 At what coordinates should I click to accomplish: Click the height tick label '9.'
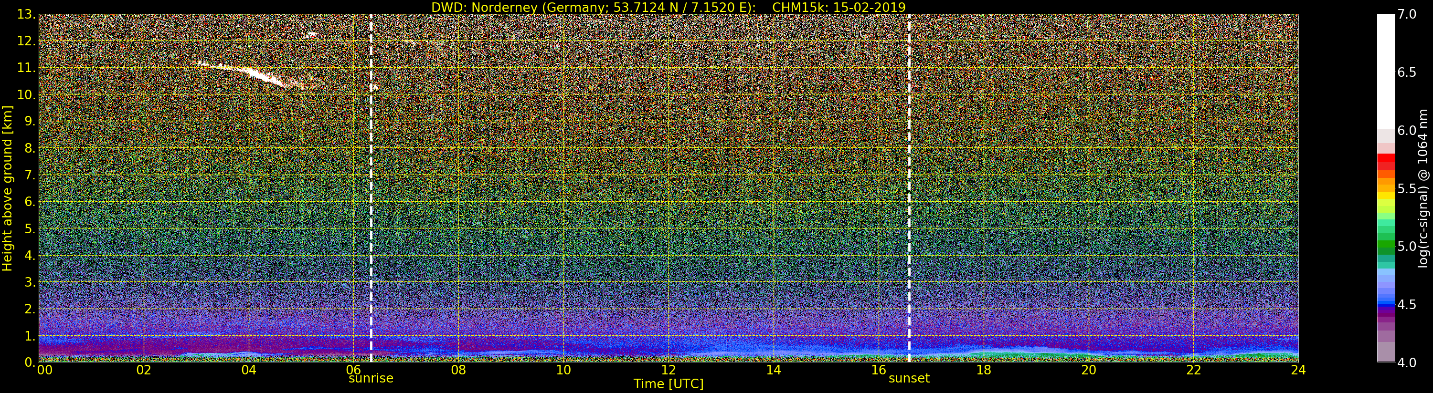pyautogui.click(x=30, y=122)
